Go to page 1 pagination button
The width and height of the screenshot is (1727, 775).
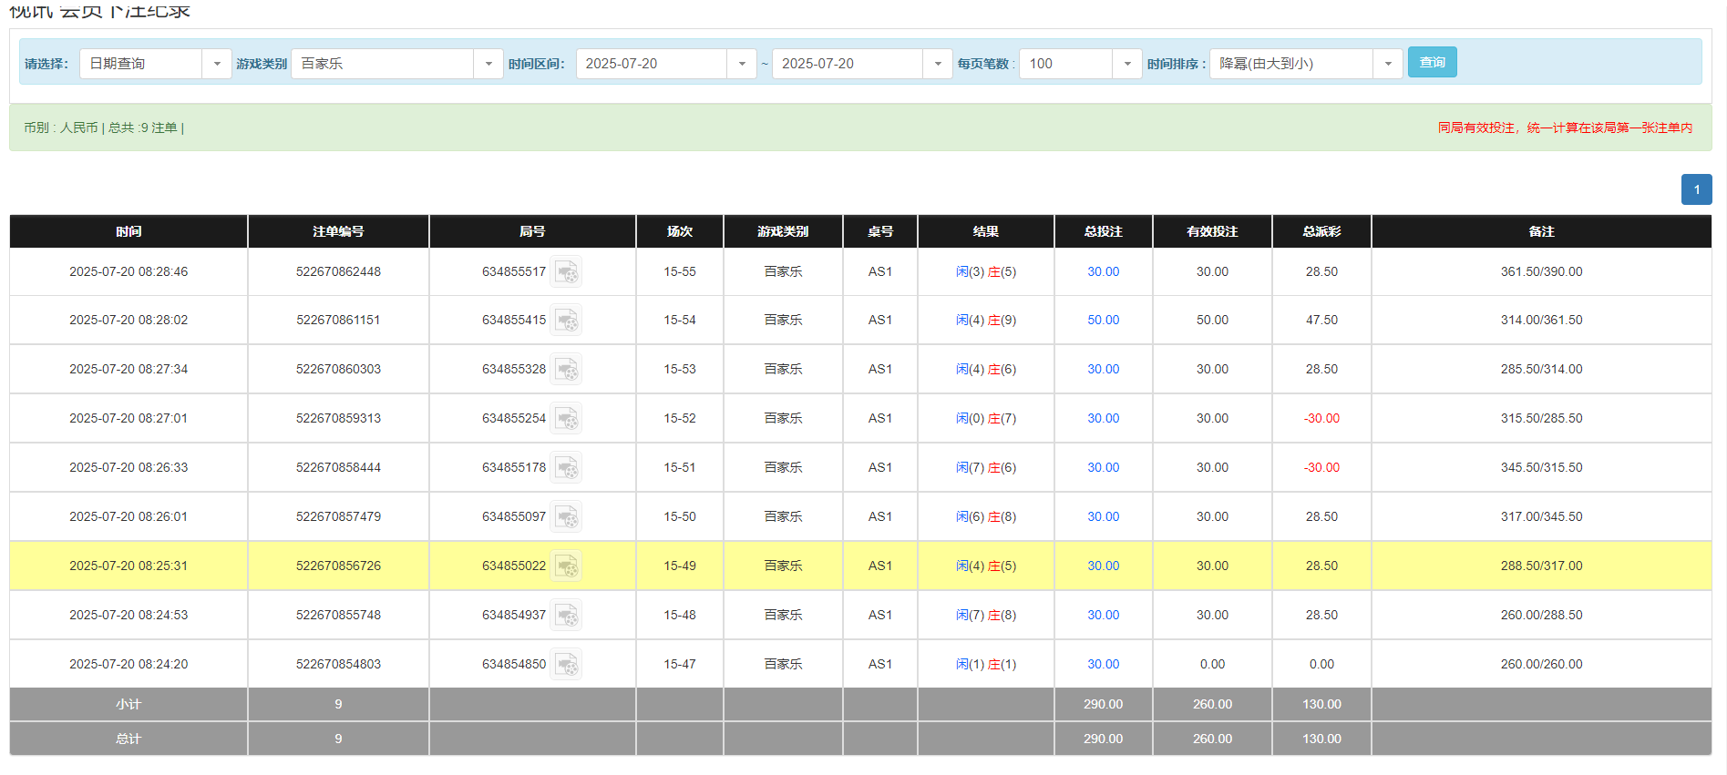(1696, 189)
